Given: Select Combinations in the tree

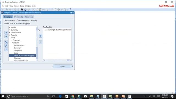Looking at the screenshot, I should pyautogui.click(x=19, y=45).
